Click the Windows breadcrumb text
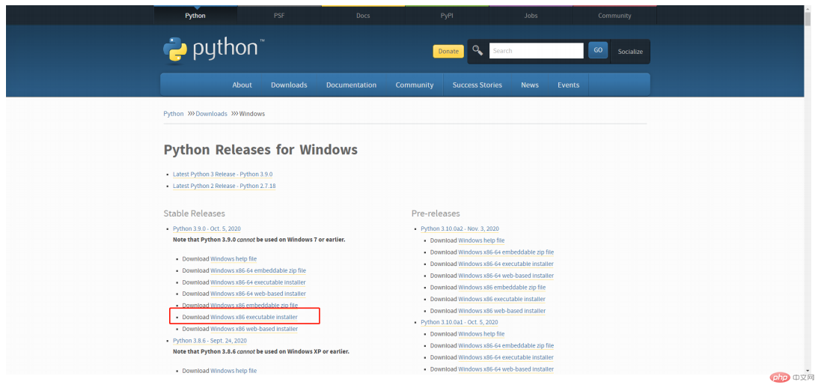This screenshot has height=385, width=818. click(252, 113)
